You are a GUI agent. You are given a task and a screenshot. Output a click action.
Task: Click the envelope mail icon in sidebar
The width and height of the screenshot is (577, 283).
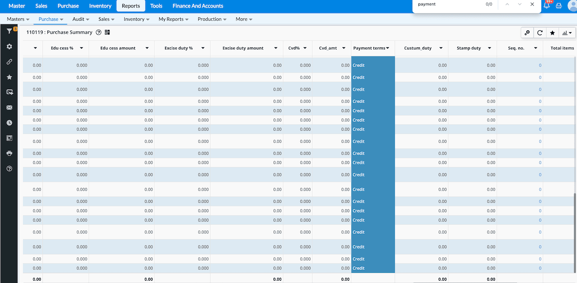[x=9, y=108]
